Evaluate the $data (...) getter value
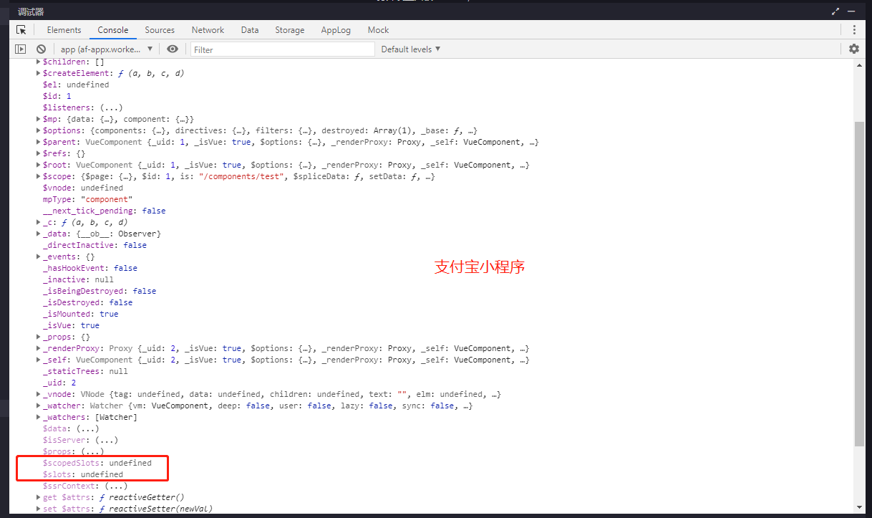This screenshot has height=518, width=872. tap(87, 428)
